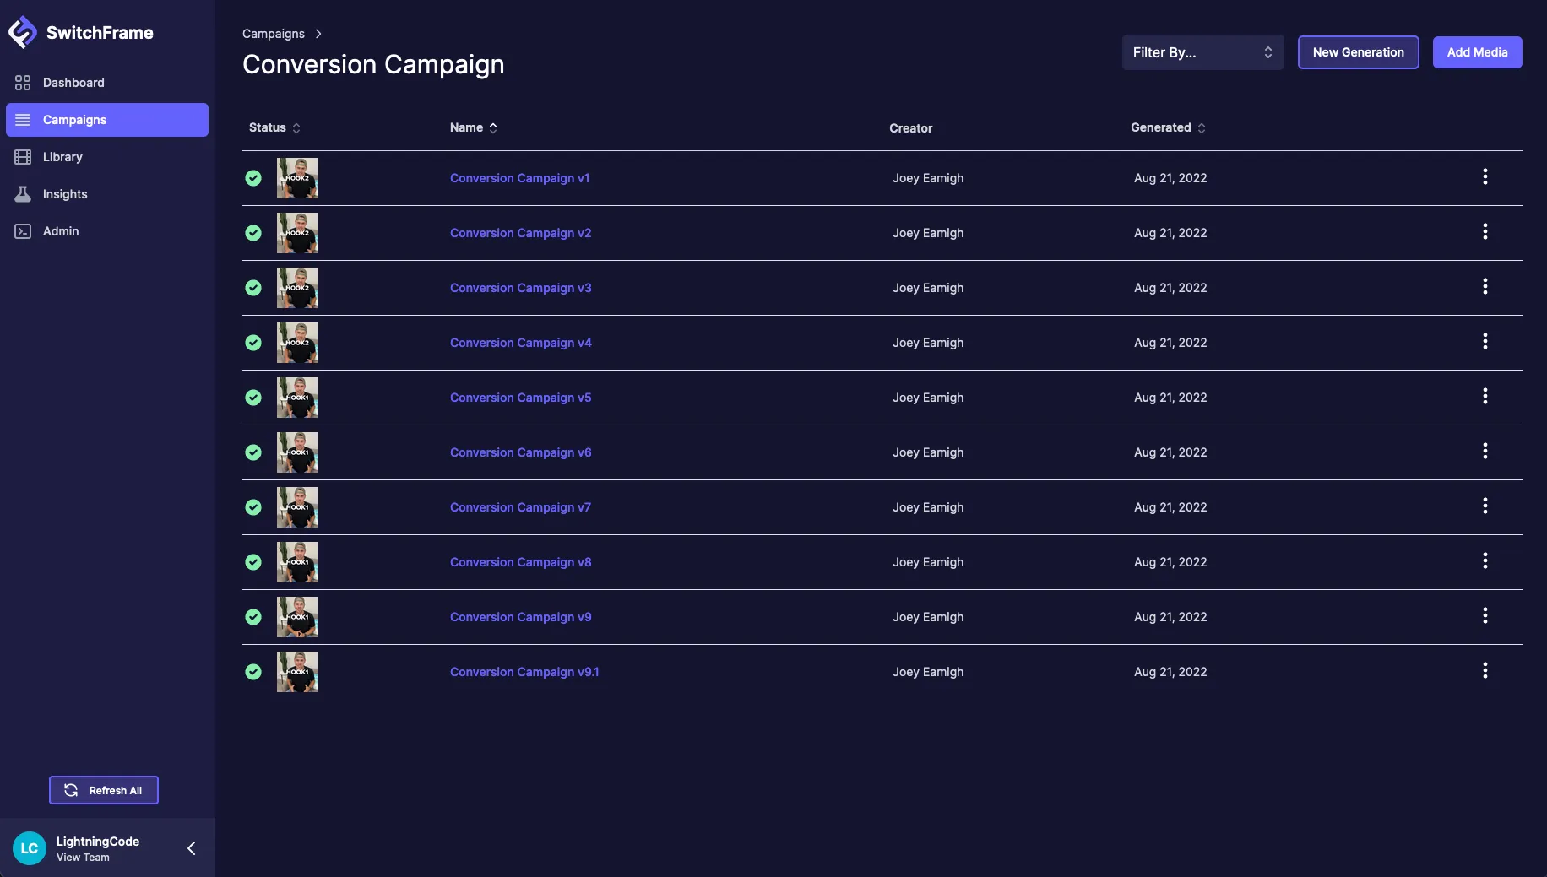Open Conversion Campaign v1
Screen dimensions: 1547x877
coord(519,178)
